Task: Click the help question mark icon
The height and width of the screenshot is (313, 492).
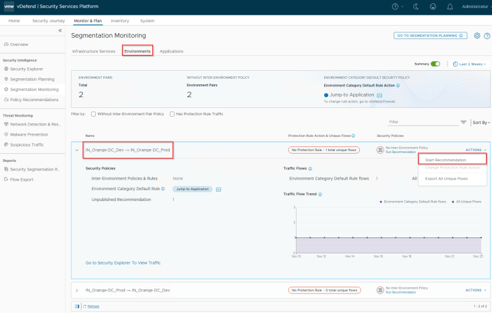Action: (x=395, y=6)
